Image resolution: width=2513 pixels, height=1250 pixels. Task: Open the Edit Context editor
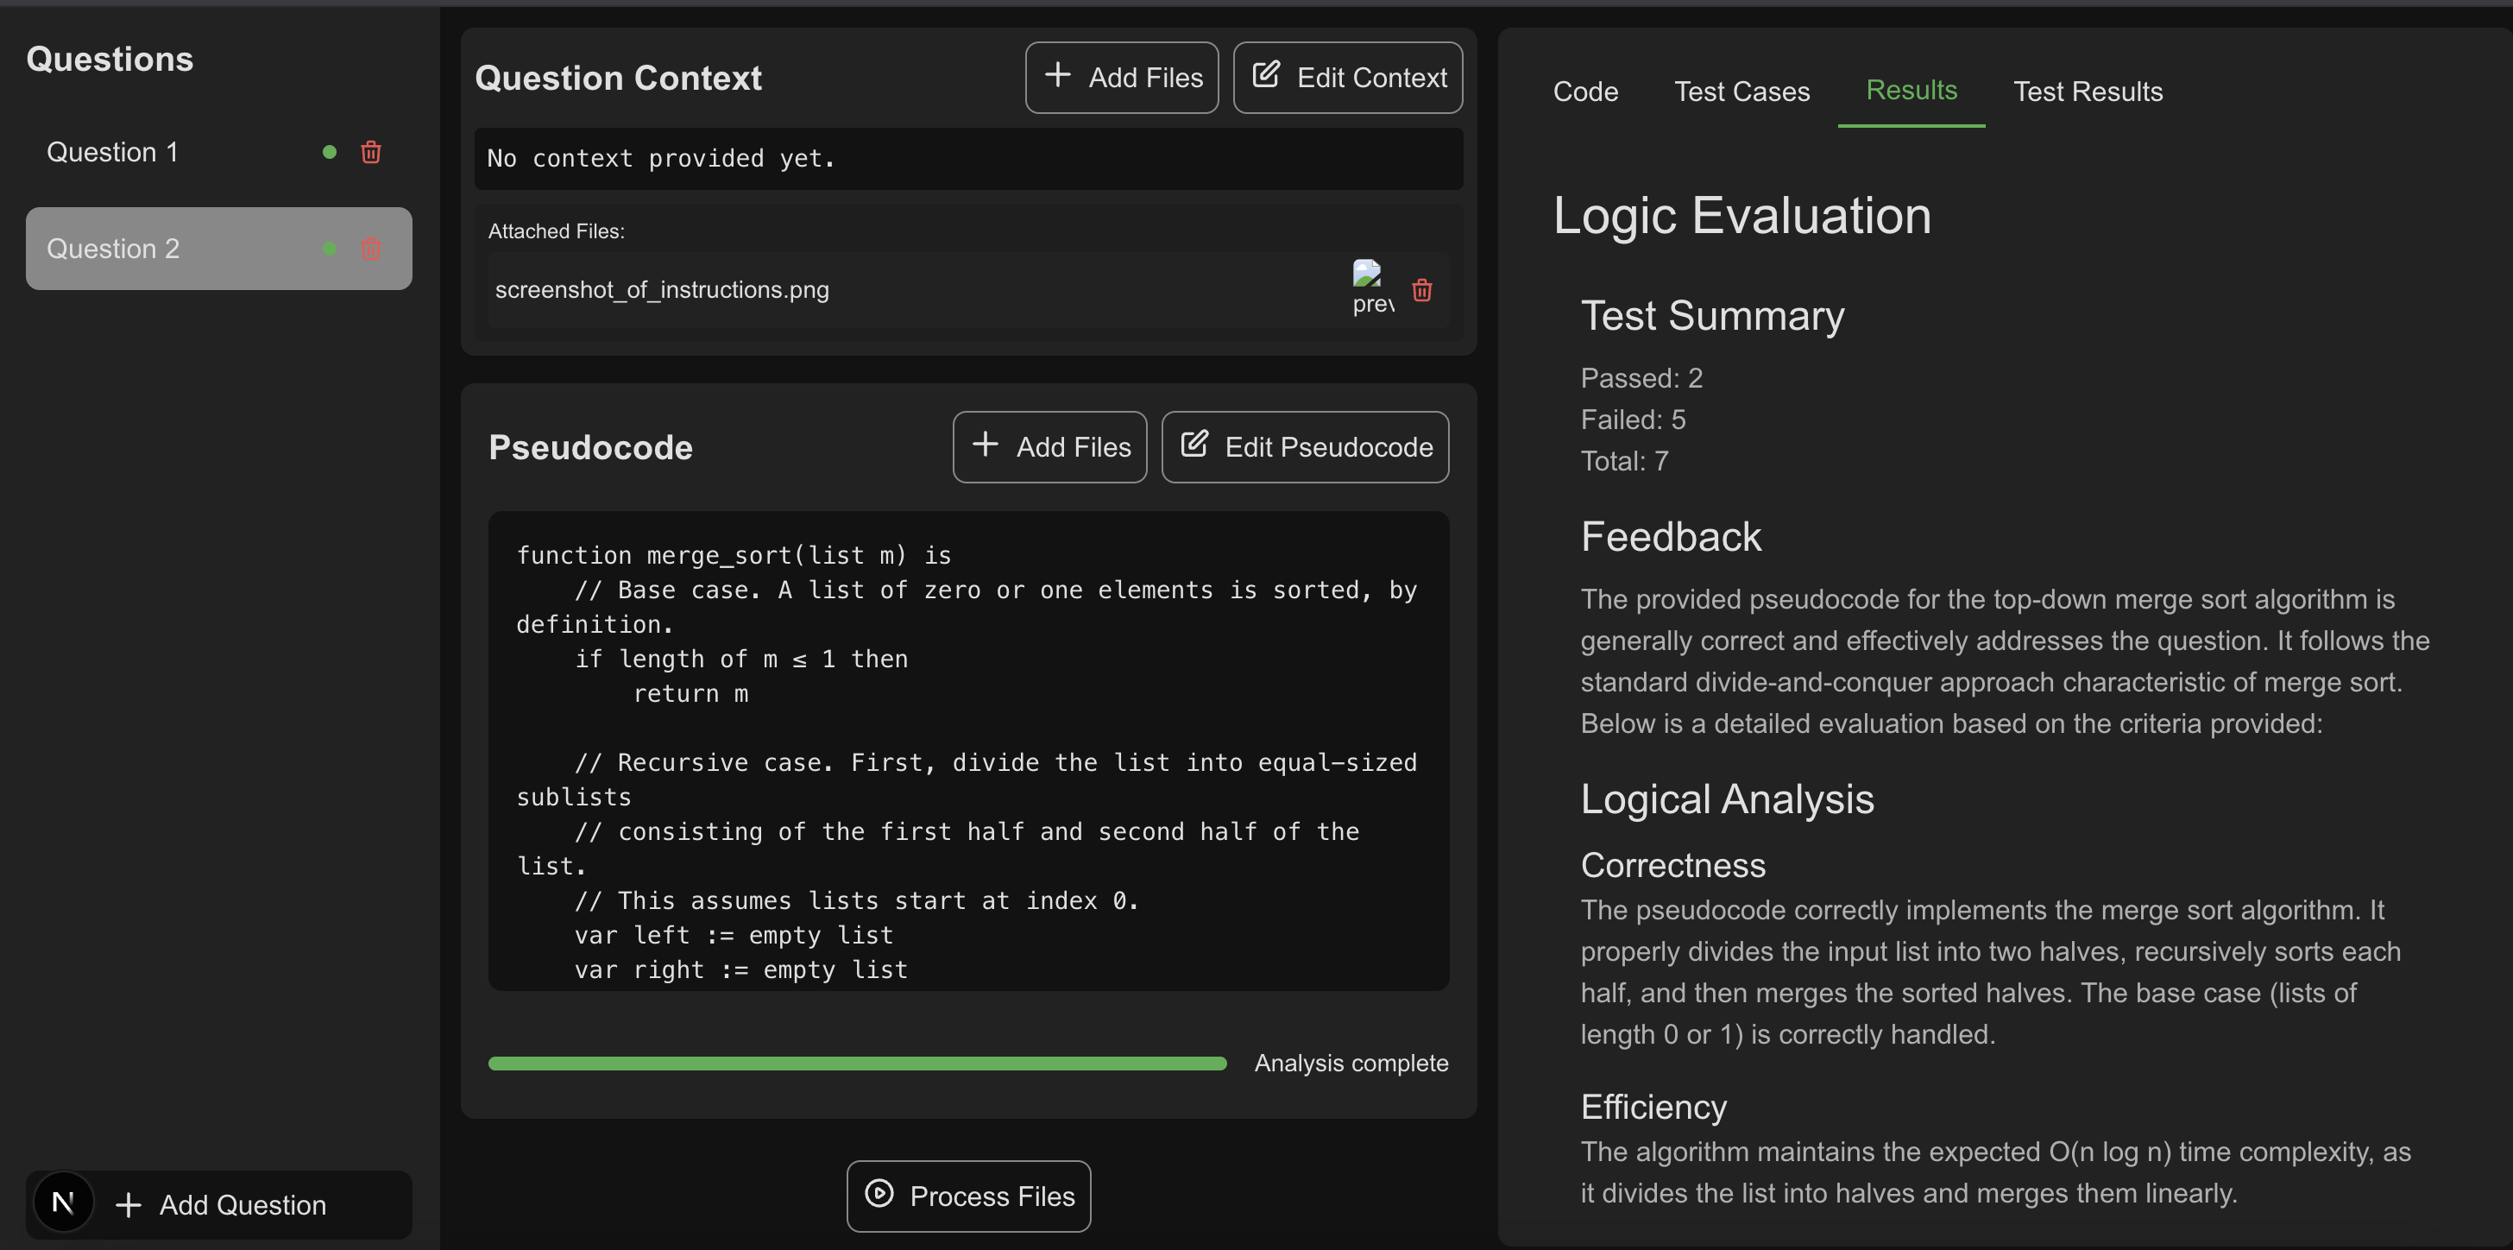[x=1347, y=78]
